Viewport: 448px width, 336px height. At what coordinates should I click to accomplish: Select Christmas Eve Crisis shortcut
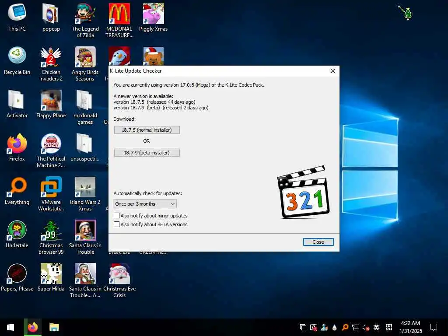119,281
